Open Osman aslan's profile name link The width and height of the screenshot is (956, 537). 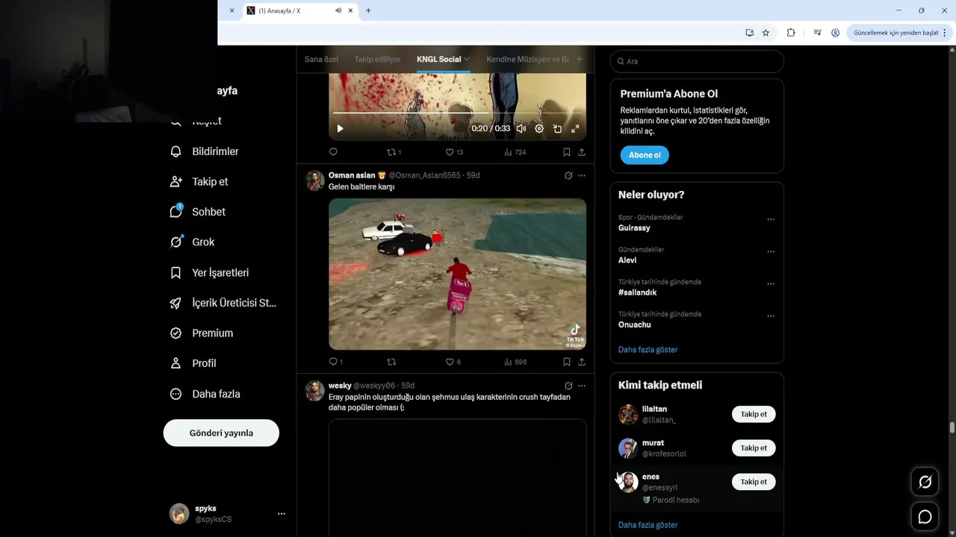(352, 175)
